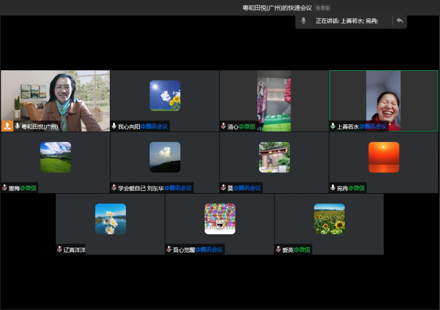Click the muted mic icon beside 爱英
Image resolution: width=440 pixels, height=310 pixels.
pos(278,250)
